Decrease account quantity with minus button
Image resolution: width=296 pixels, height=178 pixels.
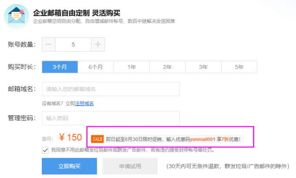click(49, 44)
